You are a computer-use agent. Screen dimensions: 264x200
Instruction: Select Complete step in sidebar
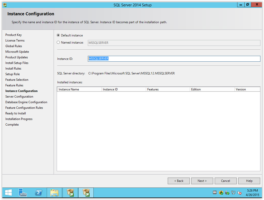pyautogui.click(x=12, y=125)
